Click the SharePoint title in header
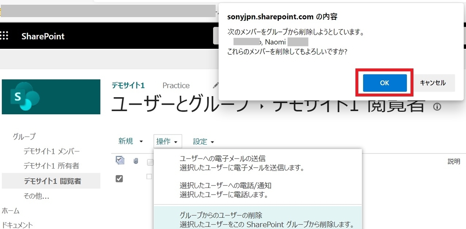 pyautogui.click(x=43, y=36)
